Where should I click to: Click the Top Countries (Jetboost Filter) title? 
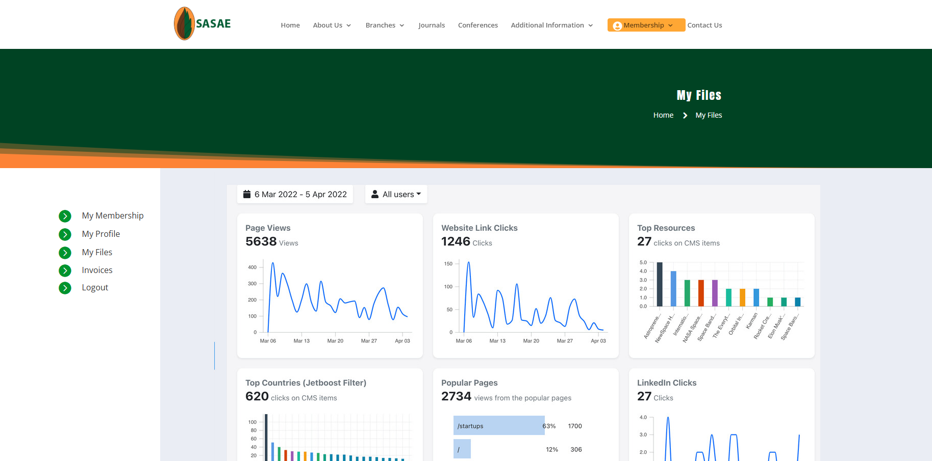coord(306,383)
